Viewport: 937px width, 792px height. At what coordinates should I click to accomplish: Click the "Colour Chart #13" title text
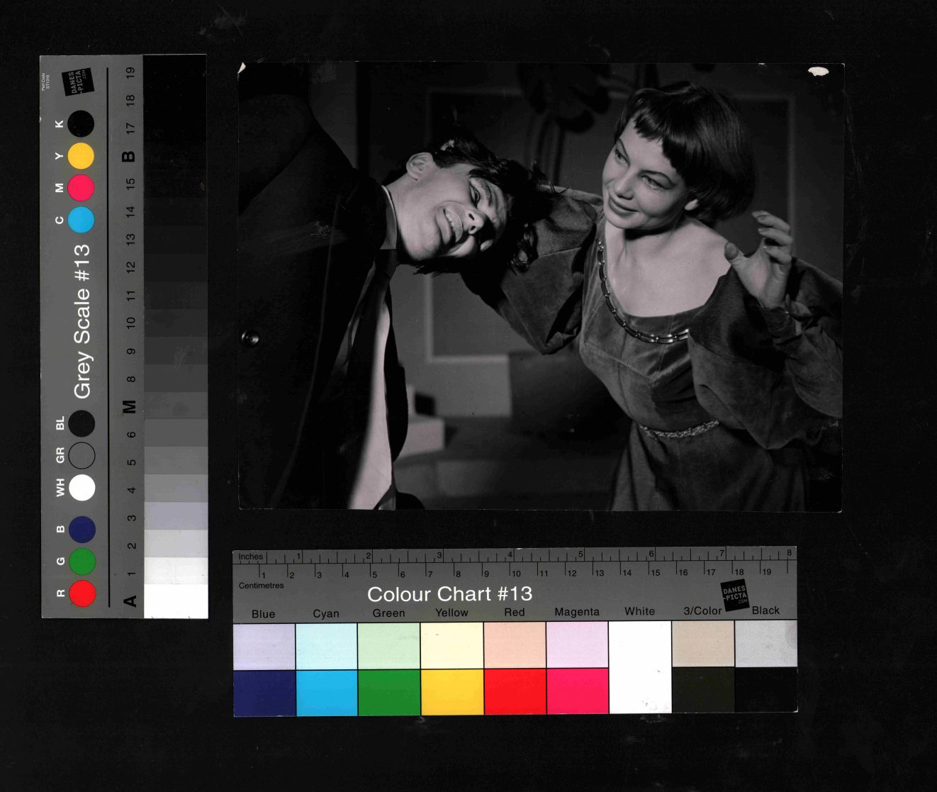coord(449,594)
